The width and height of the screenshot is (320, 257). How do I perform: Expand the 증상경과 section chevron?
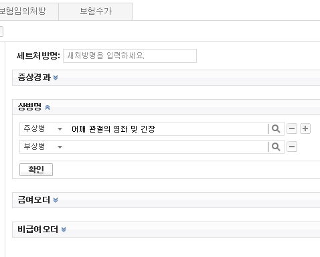tap(56, 78)
